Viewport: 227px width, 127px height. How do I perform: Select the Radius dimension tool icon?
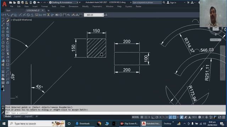(21, 15)
